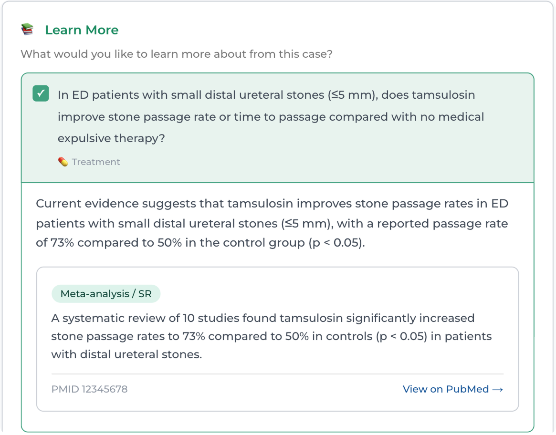Click the 'What would you like to learn' prompt
Image resolution: width=556 pixels, height=435 pixels.
point(176,54)
